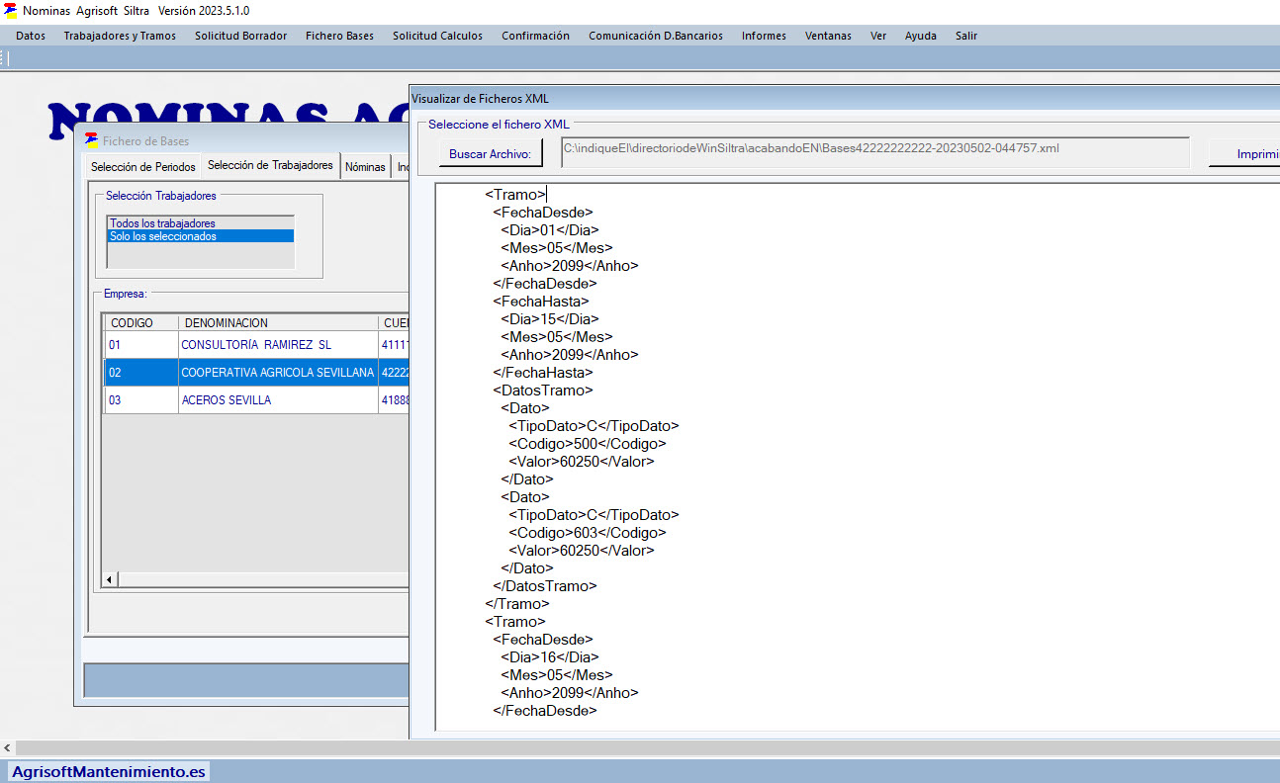
Task: Click the CODIGO column header
Action: click(x=141, y=323)
